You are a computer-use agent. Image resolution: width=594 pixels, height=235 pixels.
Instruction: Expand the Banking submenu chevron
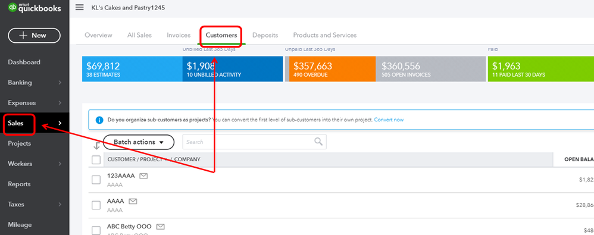coord(60,83)
